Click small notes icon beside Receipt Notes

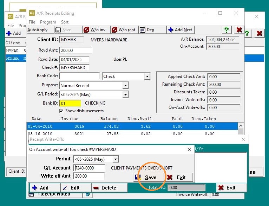point(88,194)
